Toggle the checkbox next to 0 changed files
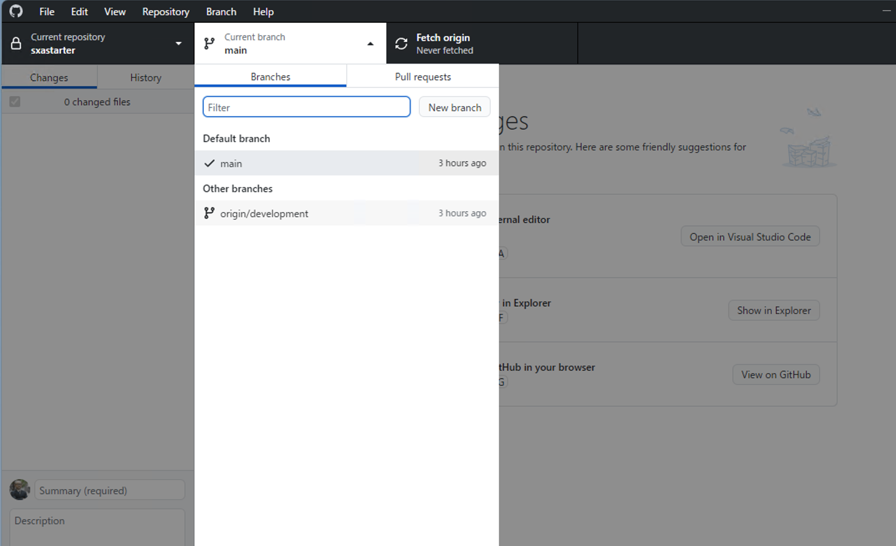 tap(15, 102)
